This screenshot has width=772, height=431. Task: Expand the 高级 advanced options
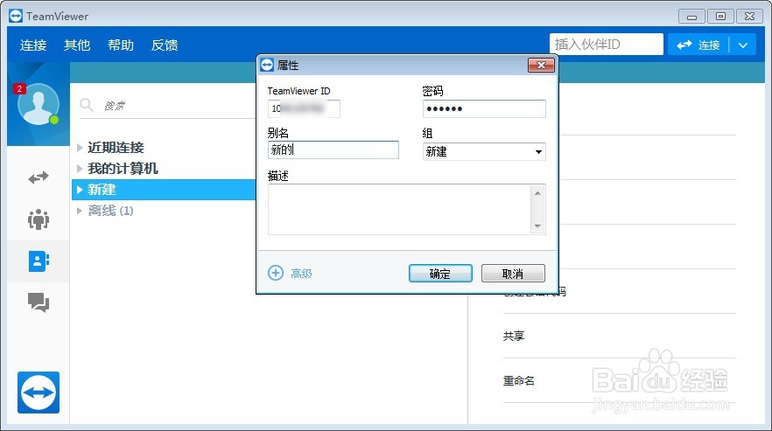tap(301, 273)
